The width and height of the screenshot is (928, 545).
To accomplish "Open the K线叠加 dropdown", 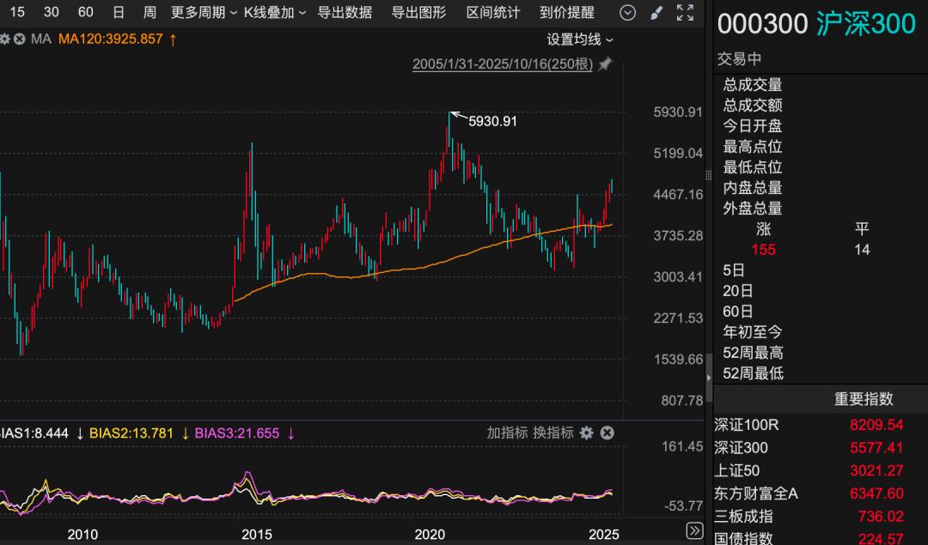I will 275,12.
